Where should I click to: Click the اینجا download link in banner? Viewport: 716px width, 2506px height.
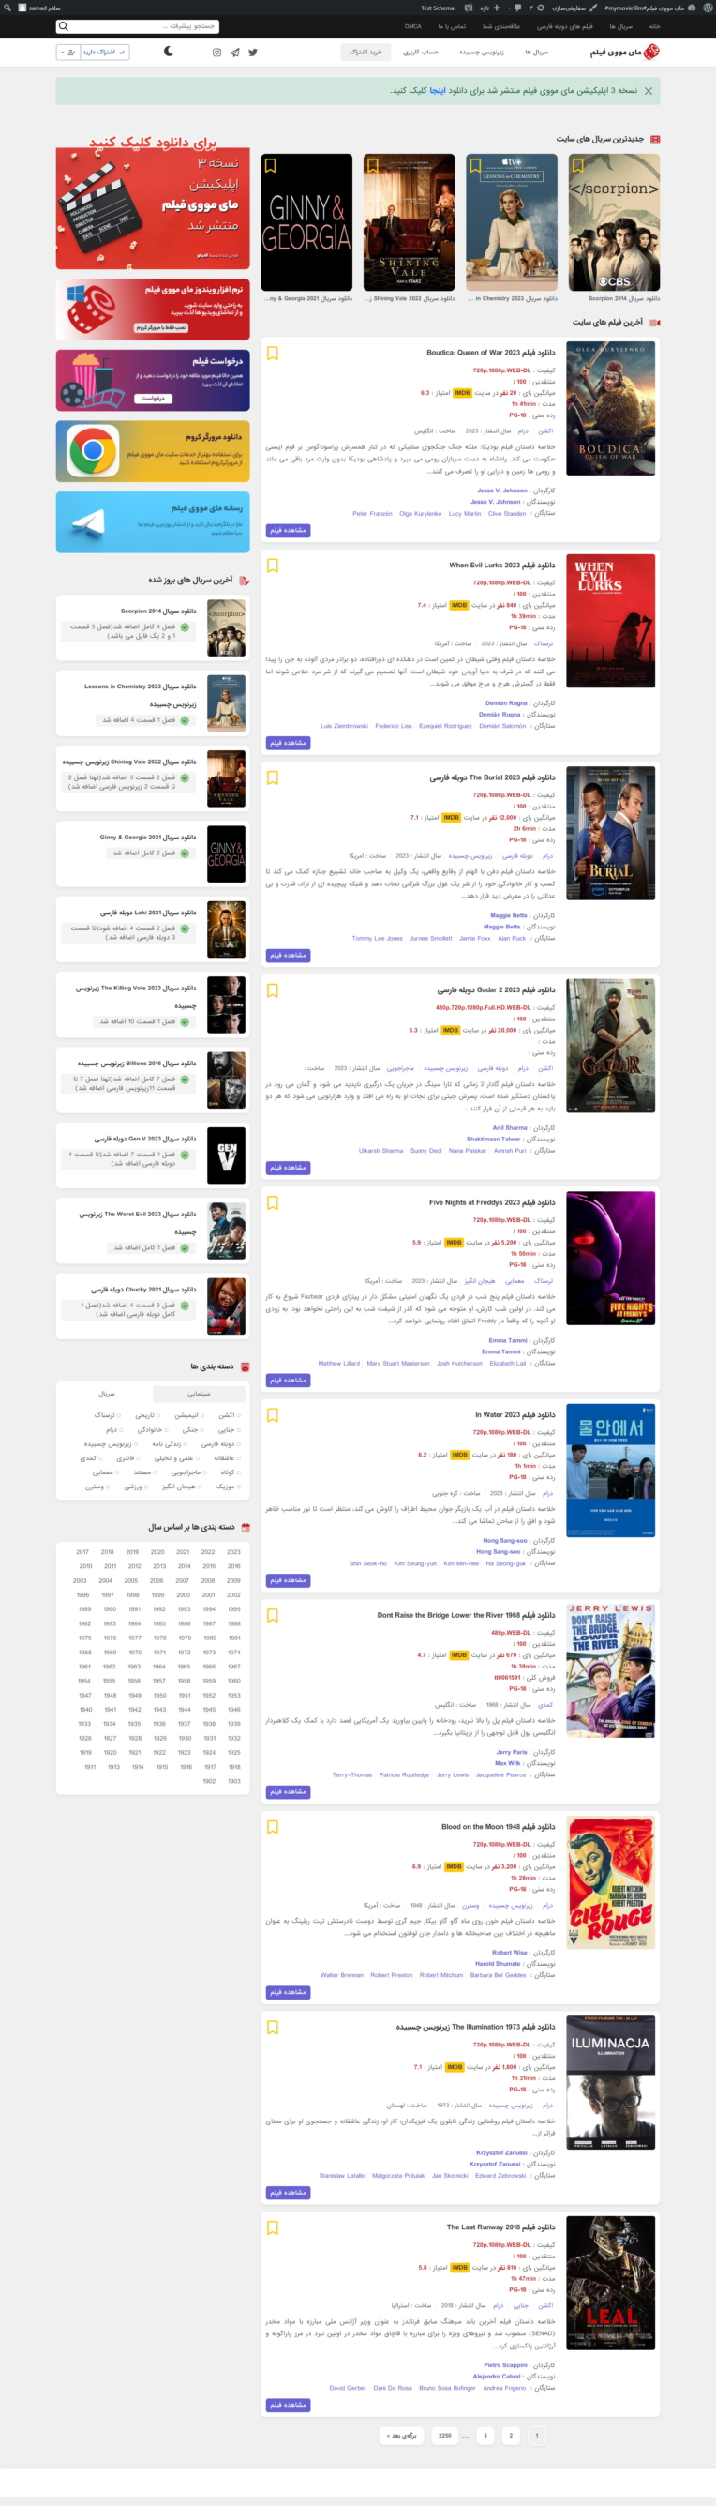coord(439,90)
